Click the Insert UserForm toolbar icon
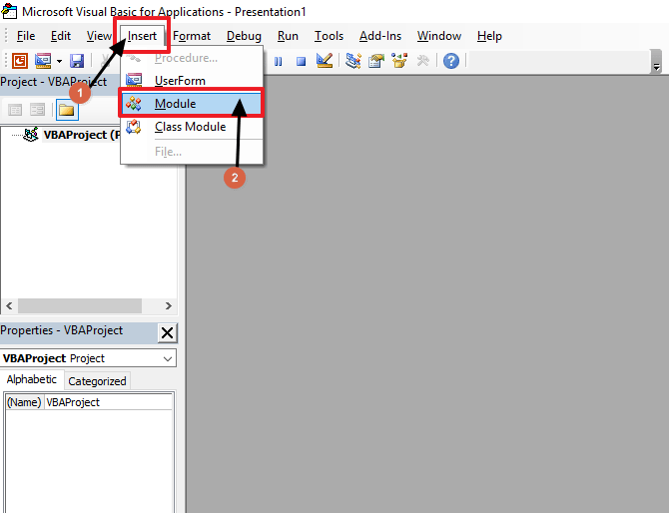The height and width of the screenshot is (513, 669). (43, 61)
